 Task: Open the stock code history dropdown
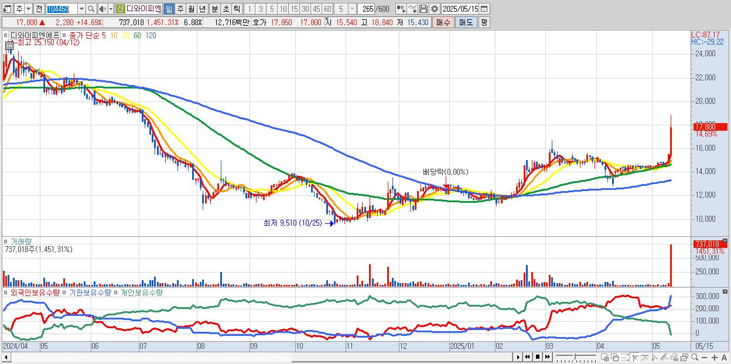(81, 9)
